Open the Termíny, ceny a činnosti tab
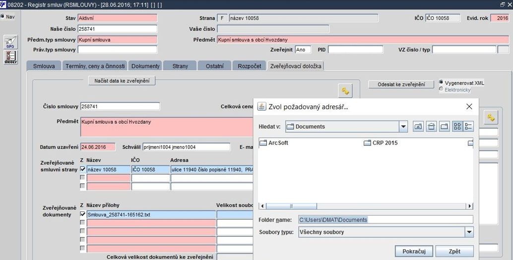The width and height of the screenshot is (513, 260). 95,66
